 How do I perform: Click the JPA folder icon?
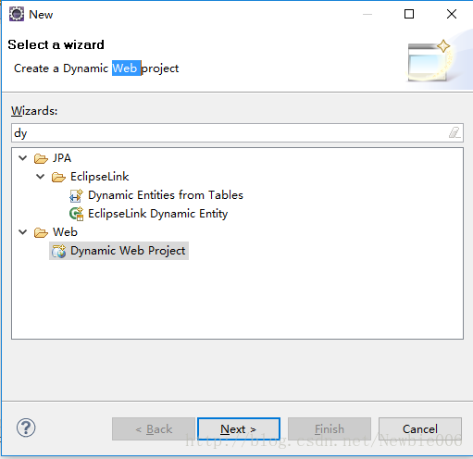[x=41, y=158]
